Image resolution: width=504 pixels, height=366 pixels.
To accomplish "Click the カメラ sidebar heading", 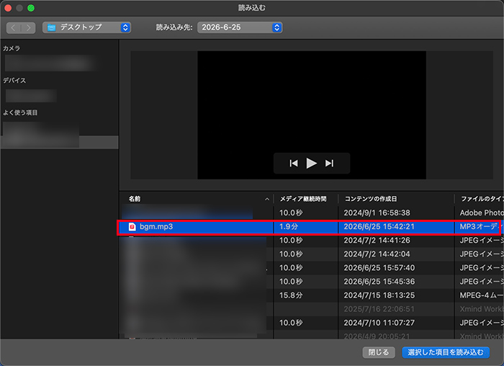I will coord(12,48).
